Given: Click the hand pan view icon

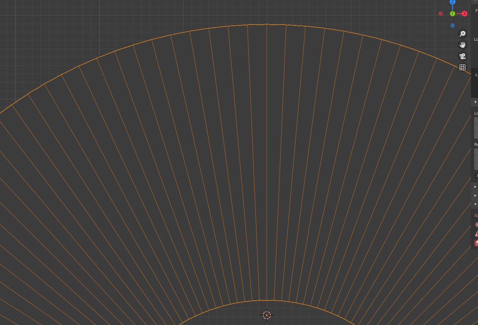Looking at the screenshot, I should 463,45.
